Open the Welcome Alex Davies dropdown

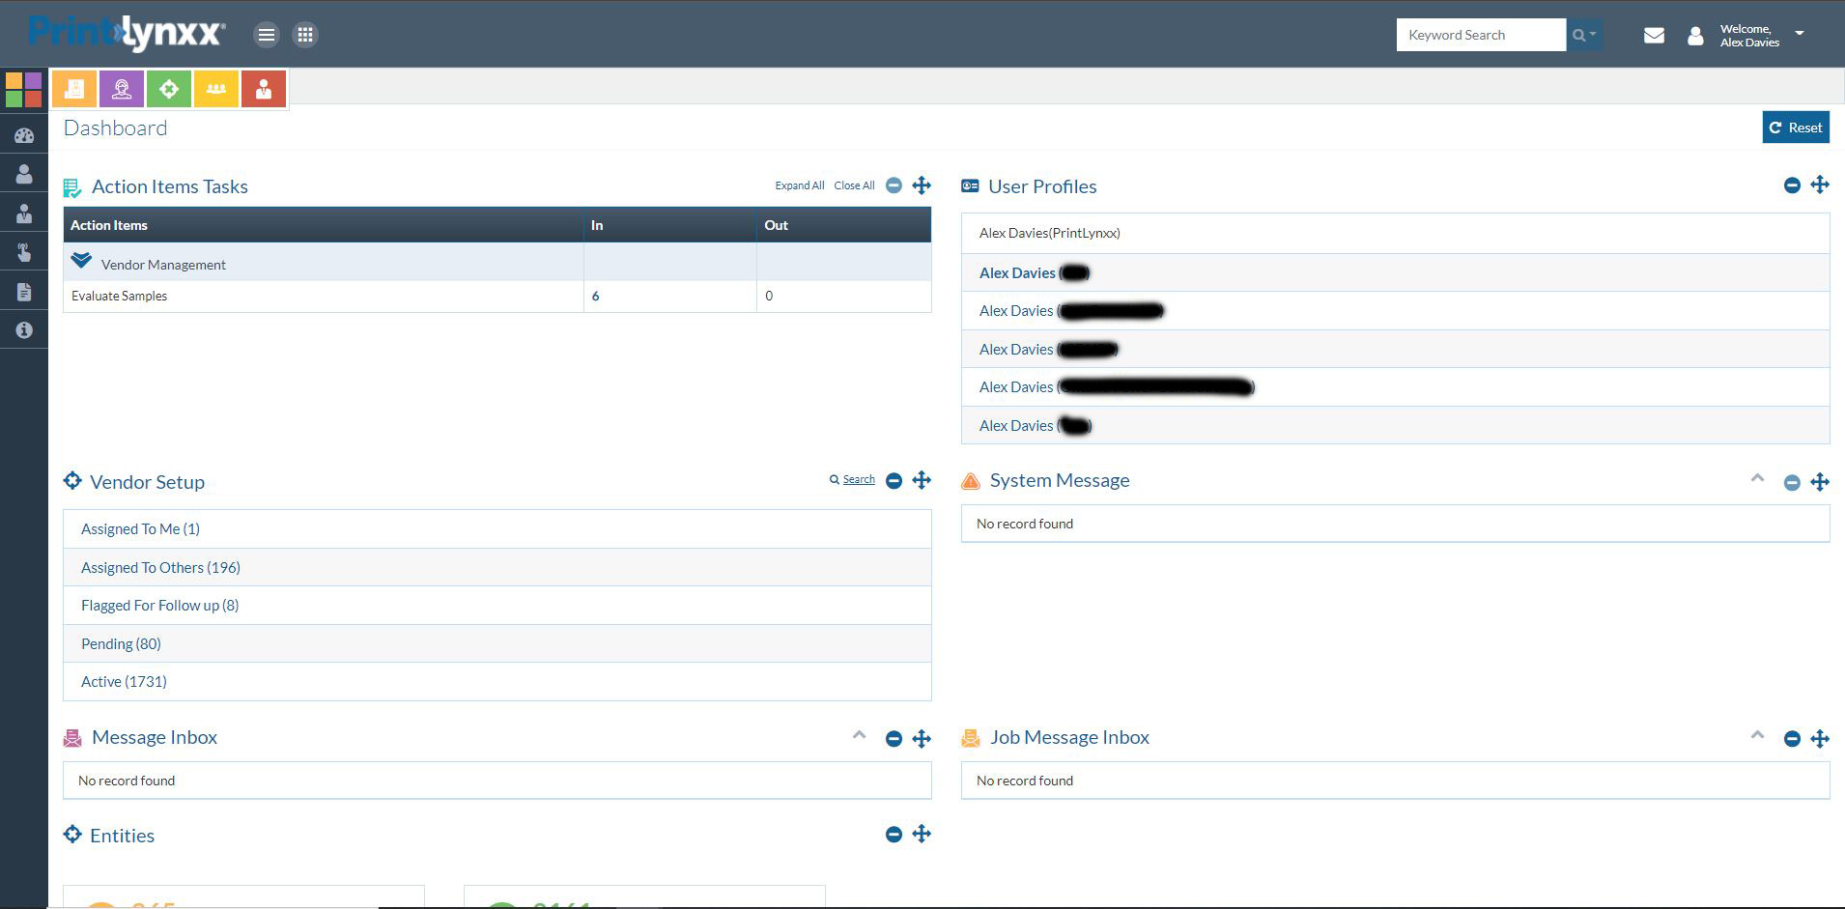pyautogui.click(x=1800, y=34)
